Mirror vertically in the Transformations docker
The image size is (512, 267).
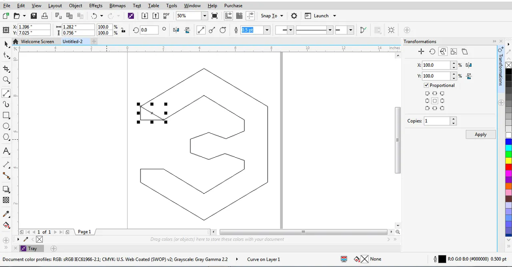point(469,76)
